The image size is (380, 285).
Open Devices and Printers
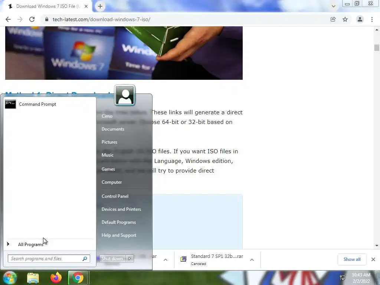[x=121, y=209]
